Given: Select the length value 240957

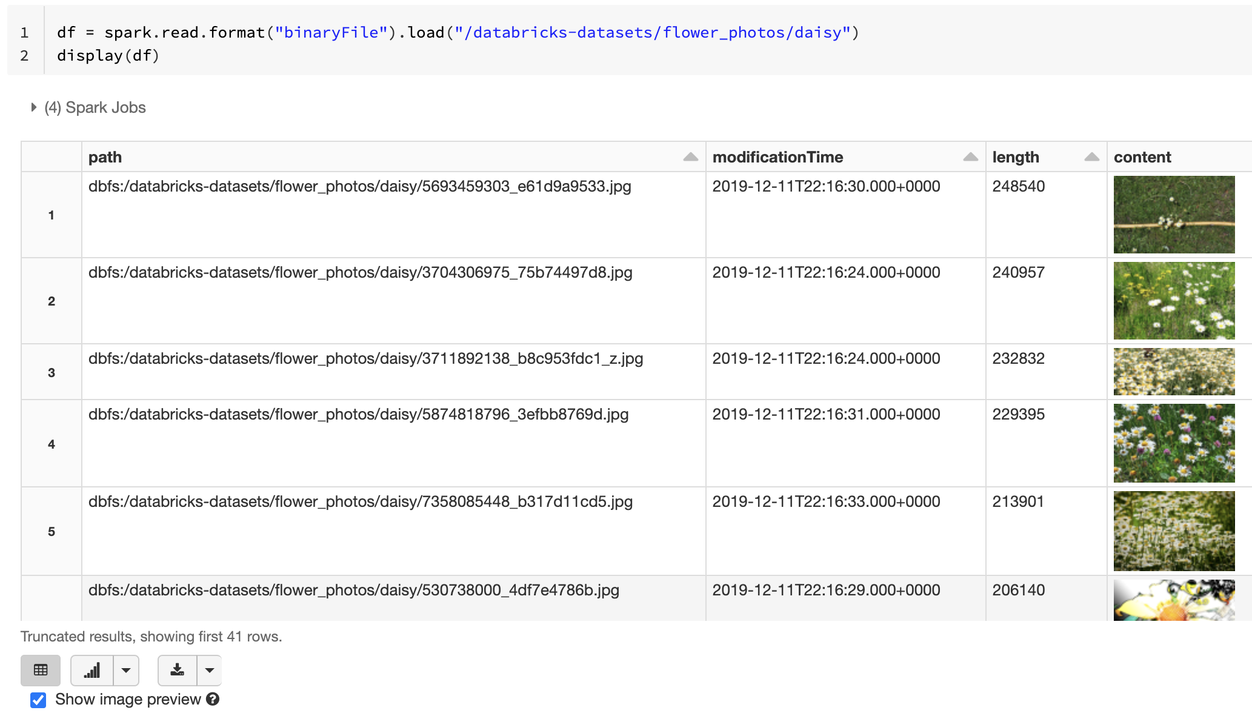Looking at the screenshot, I should pos(1019,272).
